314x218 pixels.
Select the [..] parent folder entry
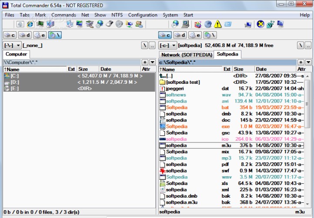pyautogui.click(x=232, y=76)
